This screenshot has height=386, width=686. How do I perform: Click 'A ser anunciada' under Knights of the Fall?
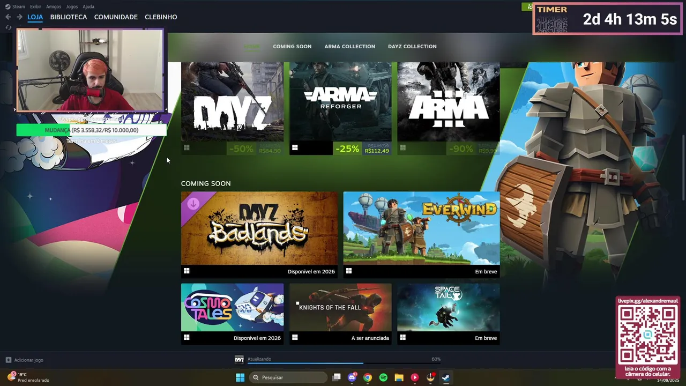tap(370, 338)
